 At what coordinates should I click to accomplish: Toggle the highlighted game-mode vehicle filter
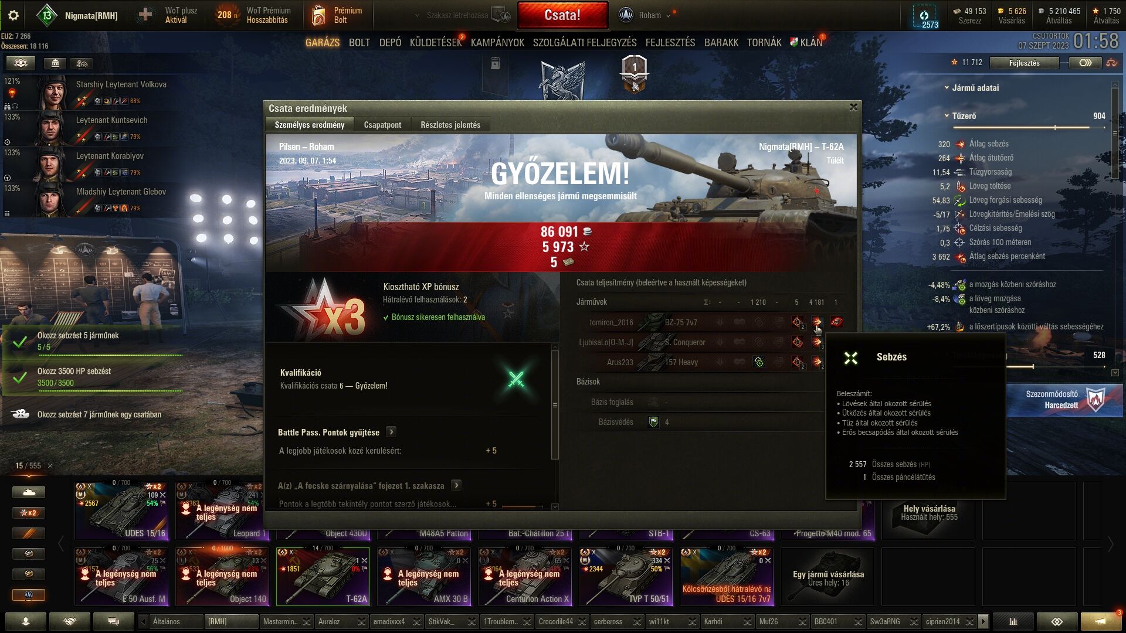(x=29, y=594)
